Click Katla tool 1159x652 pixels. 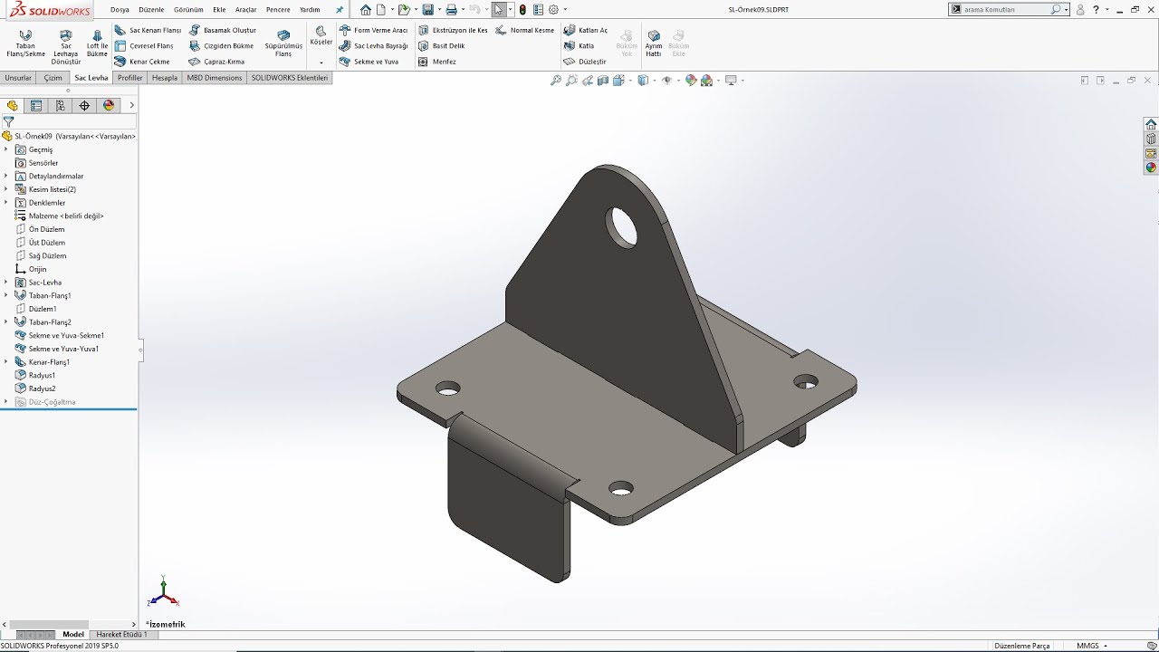[x=579, y=45]
